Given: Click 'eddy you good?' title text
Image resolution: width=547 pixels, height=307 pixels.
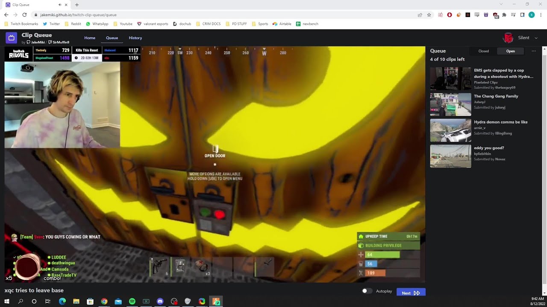Looking at the screenshot, I should (x=489, y=148).
